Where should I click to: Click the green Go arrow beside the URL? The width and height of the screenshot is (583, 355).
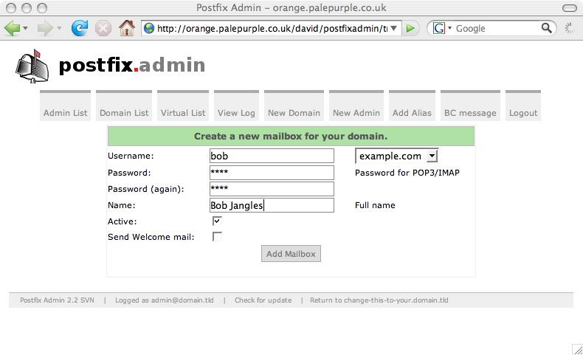coord(411,28)
